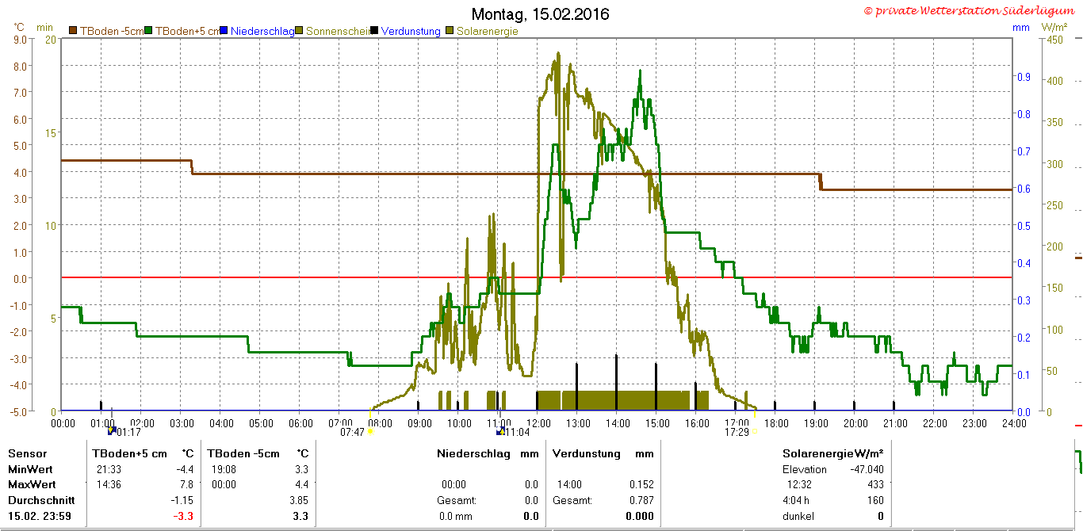Click the TBoden+5 cm table column header

pyautogui.click(x=130, y=453)
